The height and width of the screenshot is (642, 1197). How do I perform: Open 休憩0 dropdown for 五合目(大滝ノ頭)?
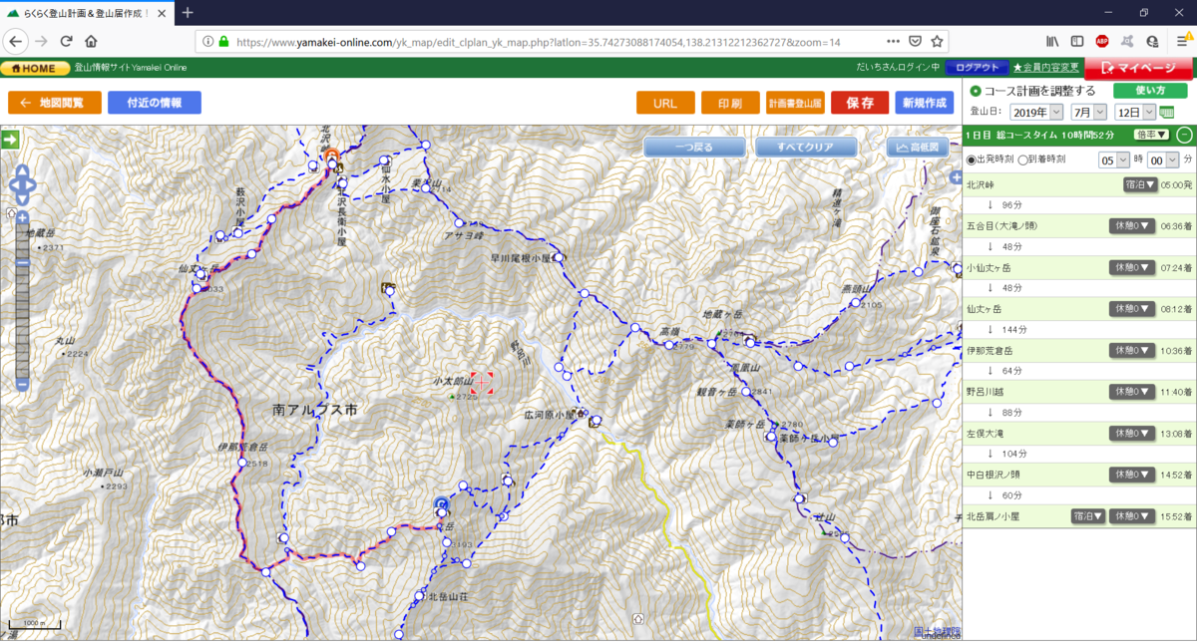1132,226
